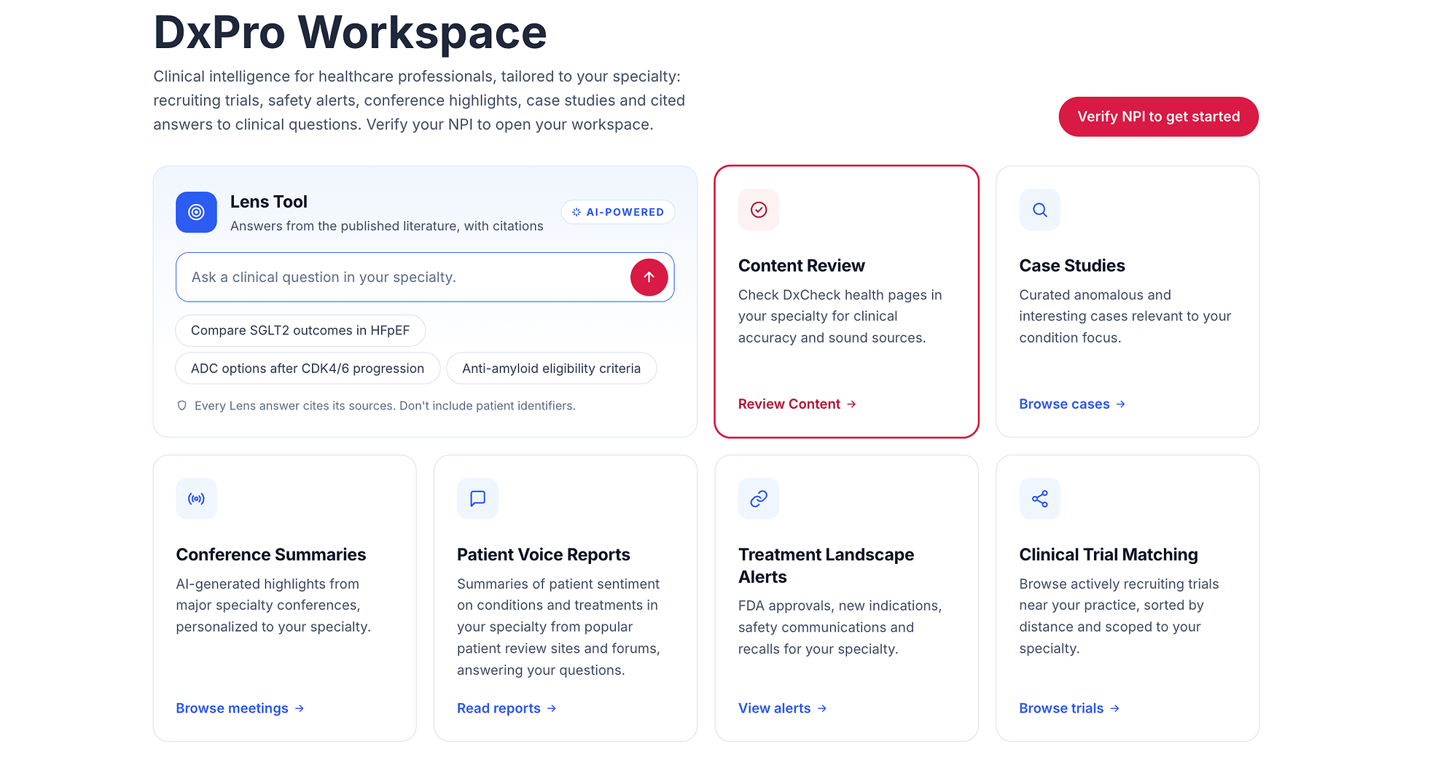This screenshot has width=1446, height=757.
Task: Open the View alerts link
Action: tap(782, 708)
